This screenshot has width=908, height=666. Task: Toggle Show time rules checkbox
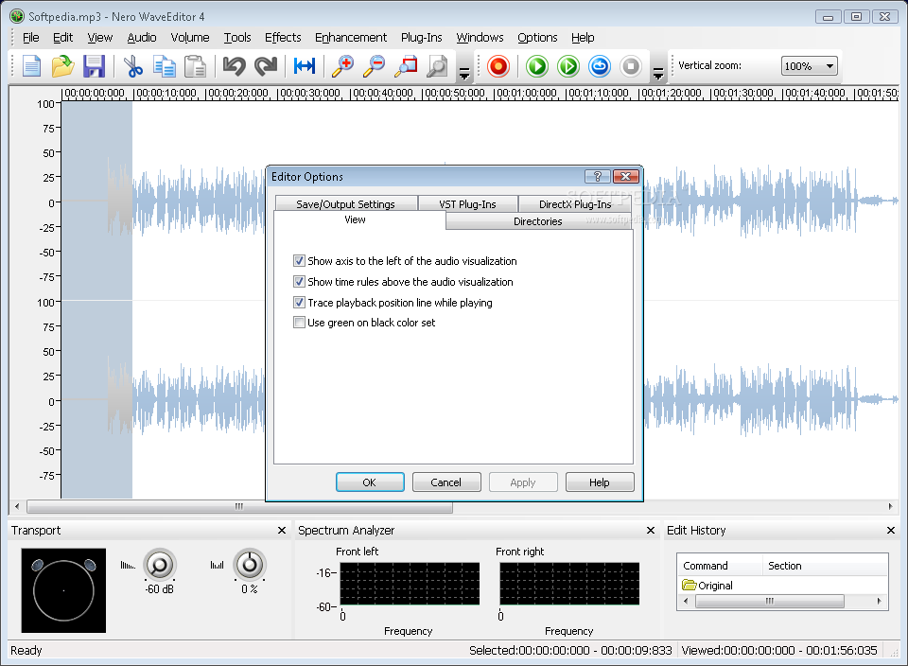[300, 282]
